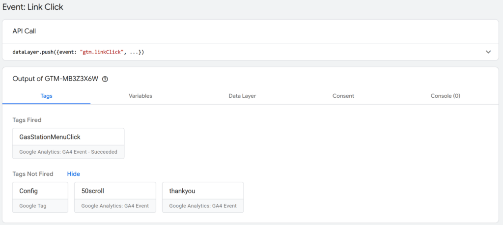503x225 pixels.
Task: Open the thankyou GA4 Event card
Action: (202, 197)
